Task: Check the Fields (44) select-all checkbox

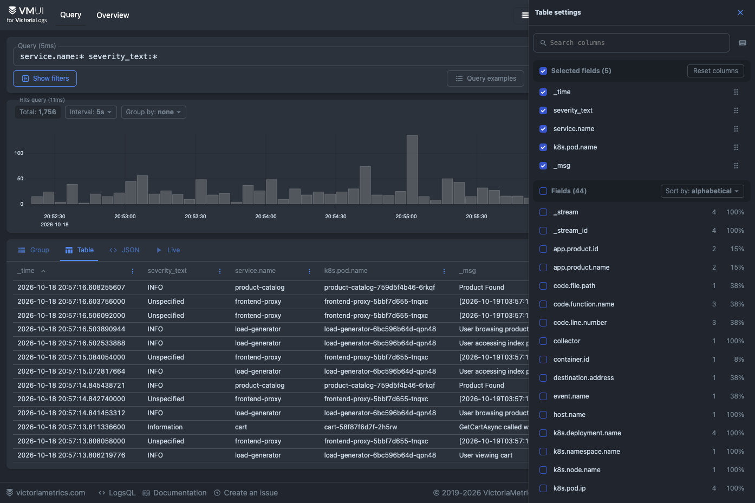Action: point(543,191)
